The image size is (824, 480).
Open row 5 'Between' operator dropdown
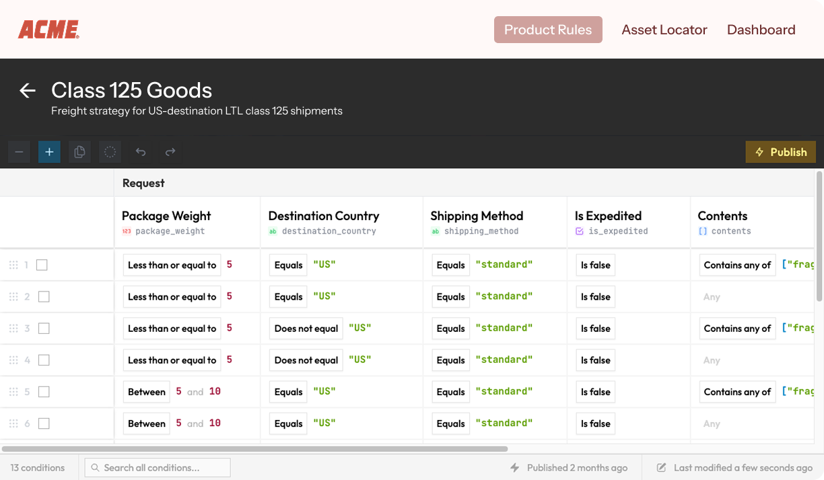(x=146, y=392)
